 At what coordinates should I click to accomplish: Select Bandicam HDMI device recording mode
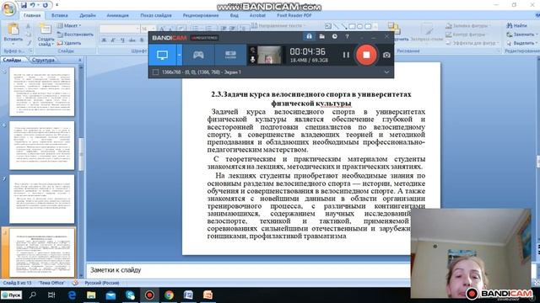(x=230, y=55)
